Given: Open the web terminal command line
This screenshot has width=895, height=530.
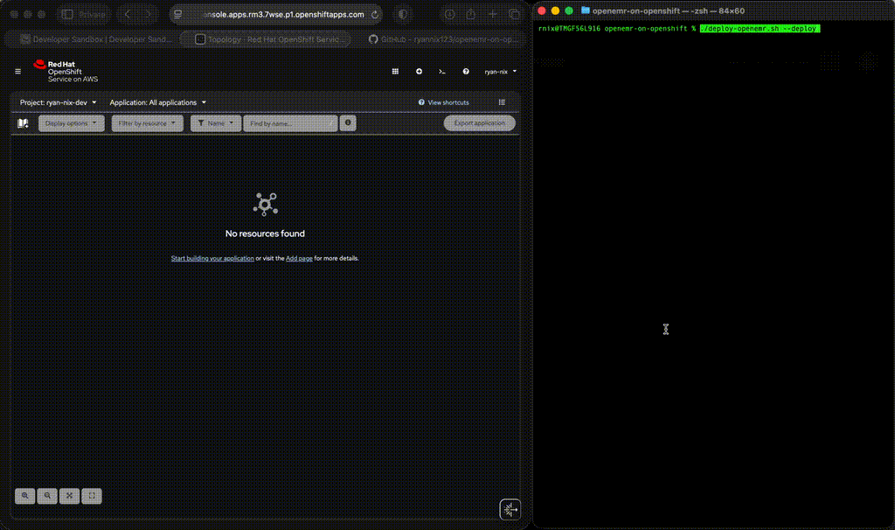Looking at the screenshot, I should tap(442, 72).
